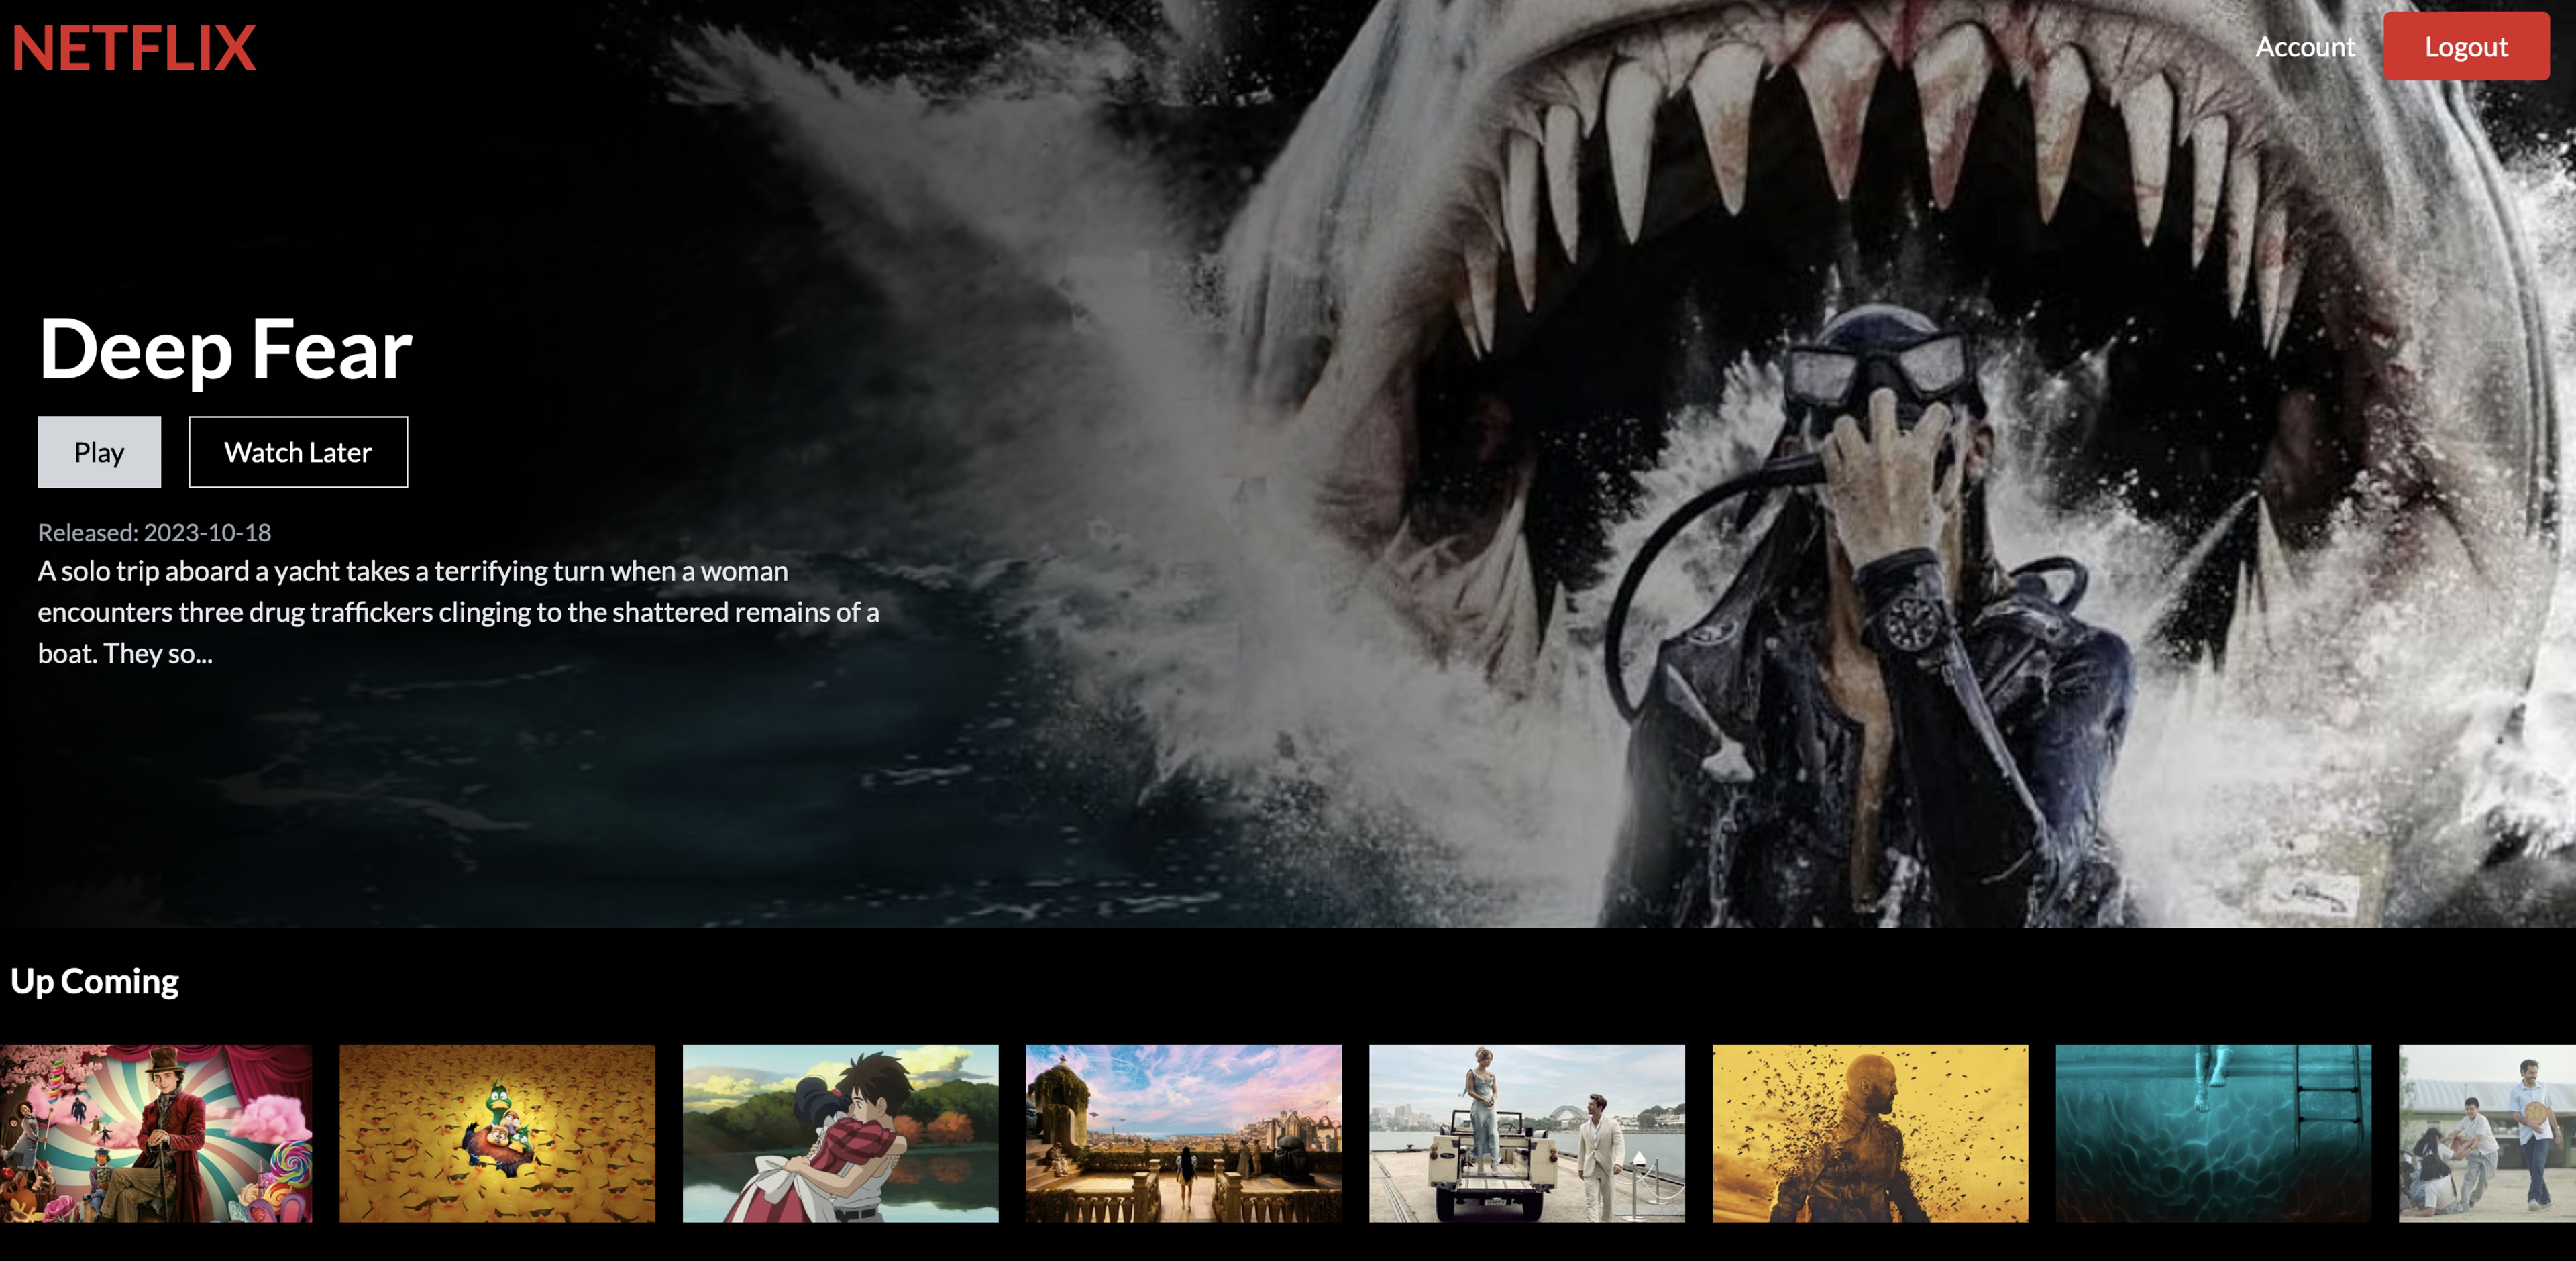Screen dimensions: 2576x1261
Task: Open the anime hugging characters thumbnail
Action: tap(841, 1134)
